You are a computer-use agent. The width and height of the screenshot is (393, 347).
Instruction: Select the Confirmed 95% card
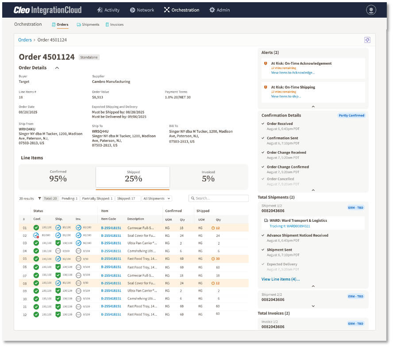58,176
